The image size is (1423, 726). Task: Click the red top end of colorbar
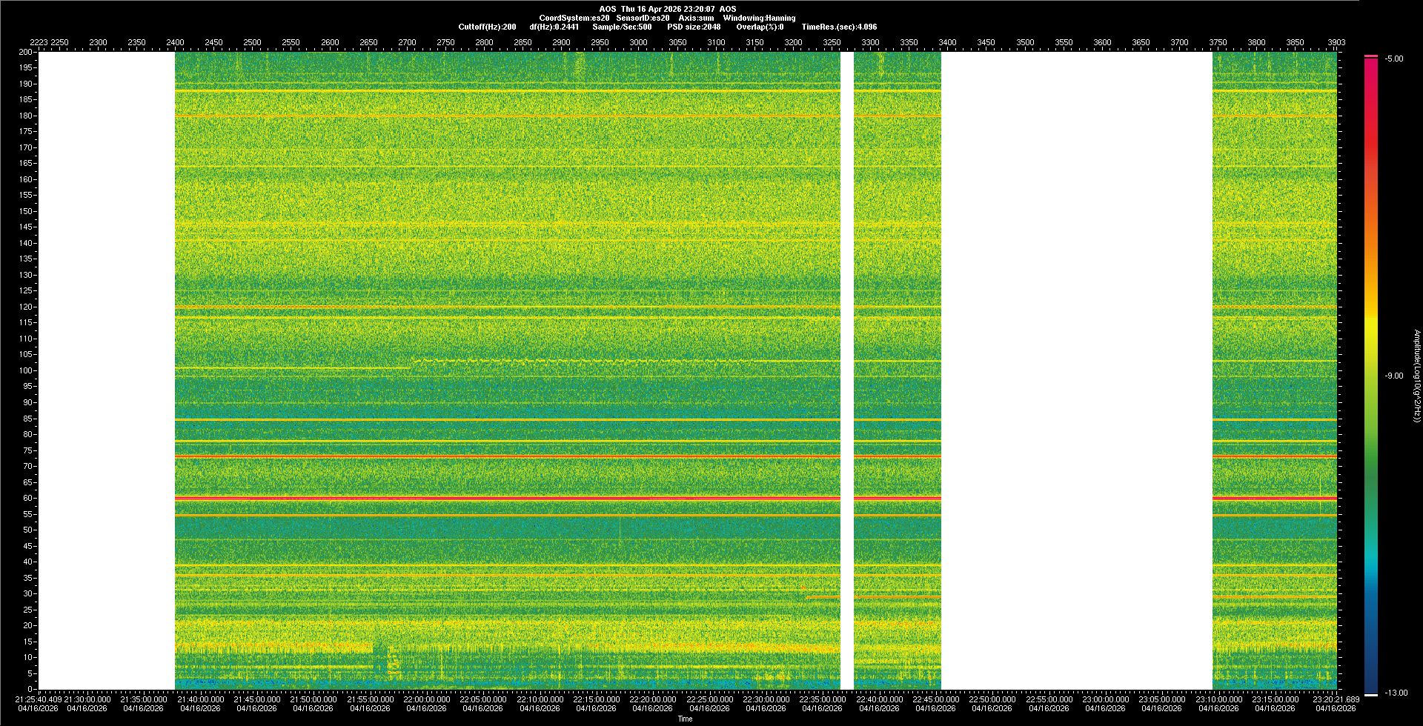1371,57
